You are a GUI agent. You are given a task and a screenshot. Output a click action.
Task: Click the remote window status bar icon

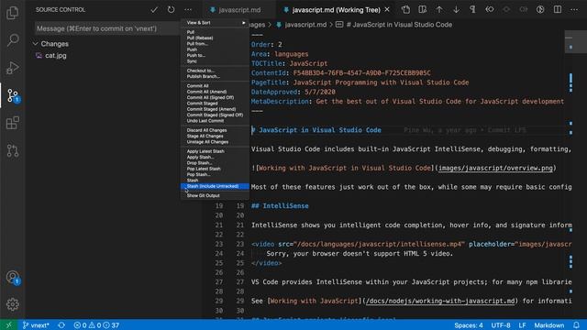click(x=9, y=325)
